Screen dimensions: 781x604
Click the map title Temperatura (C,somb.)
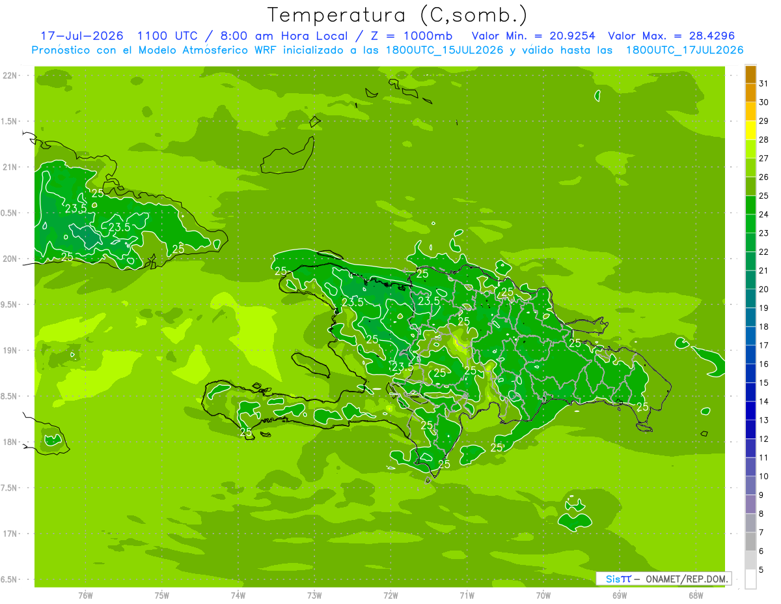pyautogui.click(x=398, y=14)
